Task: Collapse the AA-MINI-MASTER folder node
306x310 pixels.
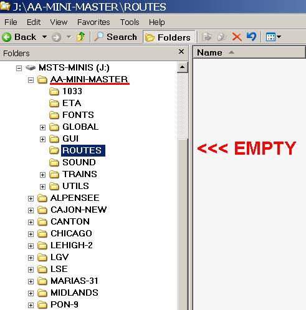Action: (31, 80)
